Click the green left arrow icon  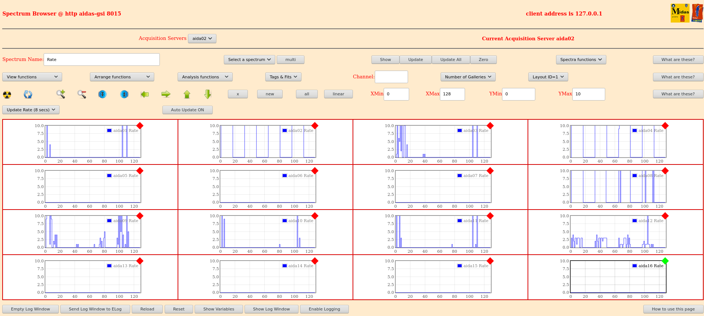145,94
